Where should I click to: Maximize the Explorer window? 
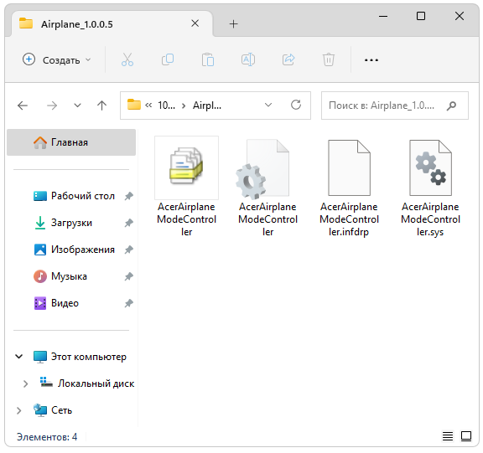tap(421, 16)
